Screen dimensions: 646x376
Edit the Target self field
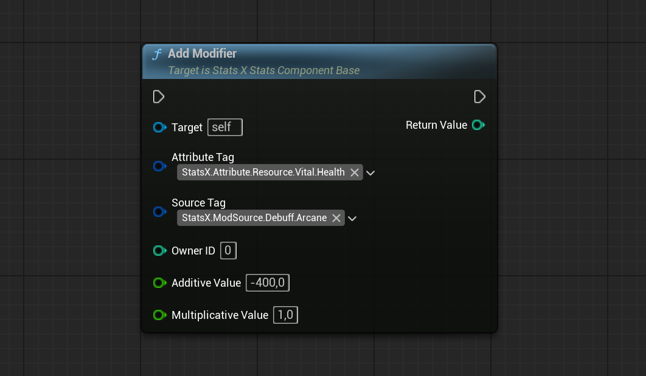click(x=224, y=127)
